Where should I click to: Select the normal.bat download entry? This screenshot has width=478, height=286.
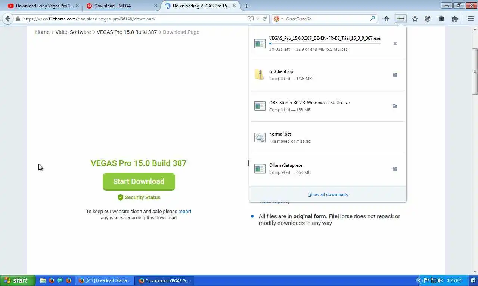click(x=328, y=137)
